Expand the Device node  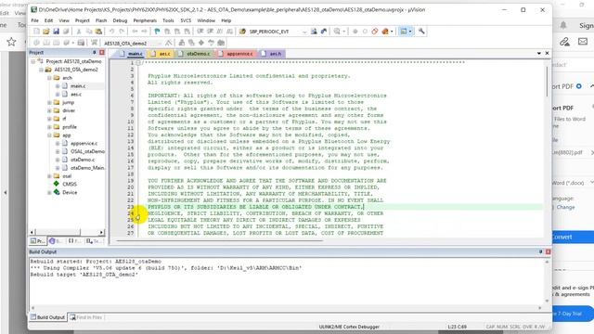pyautogui.click(x=49, y=192)
